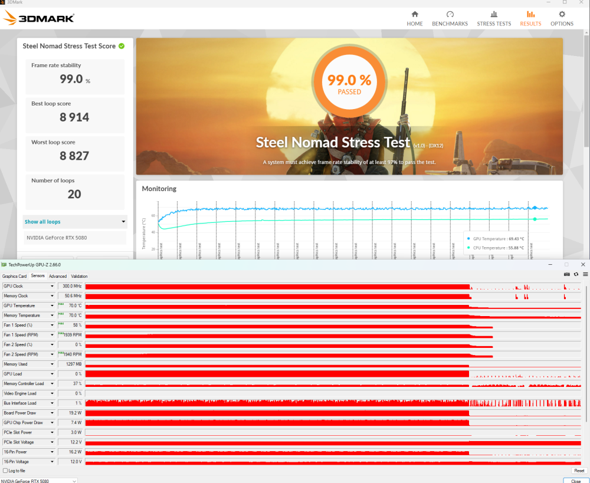Click Bus Interface Load history graph
The image size is (590, 483).
[333, 403]
